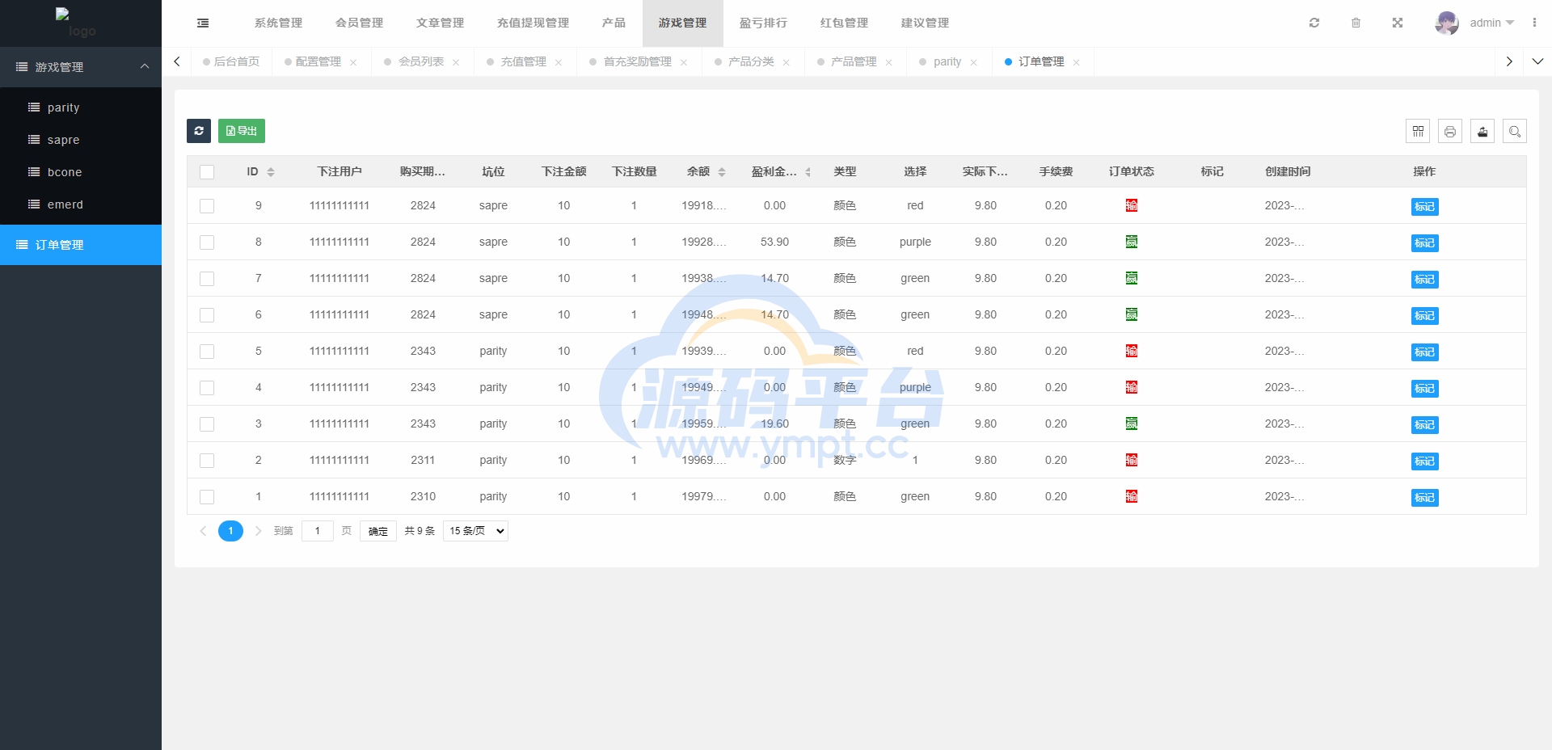Screen dimensions: 1552x750
Task: Tick the select-all checkbox in the header
Action: tap(207, 172)
